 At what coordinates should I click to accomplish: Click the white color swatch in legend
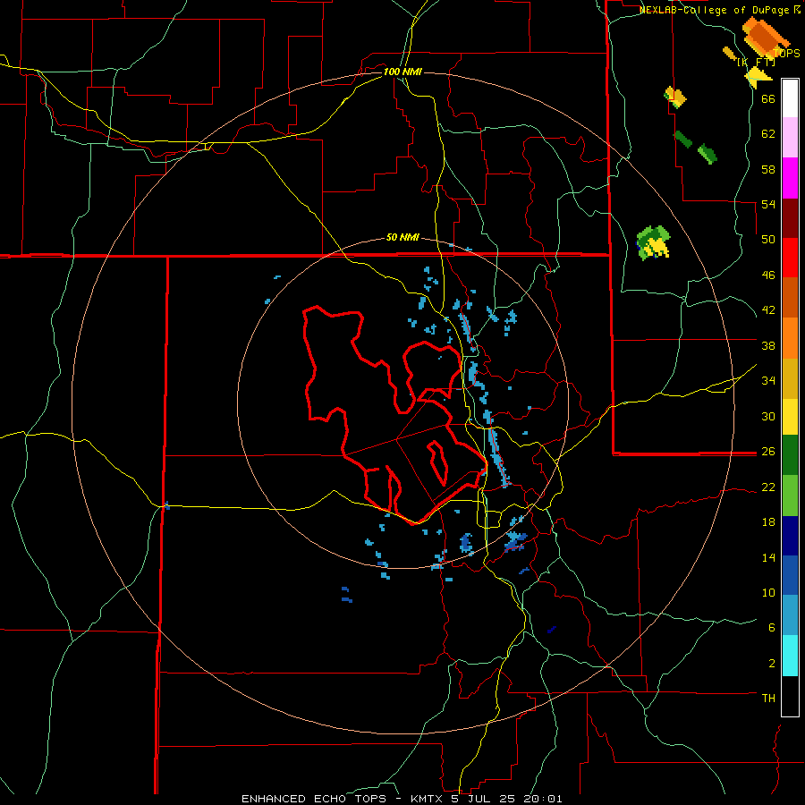[790, 98]
